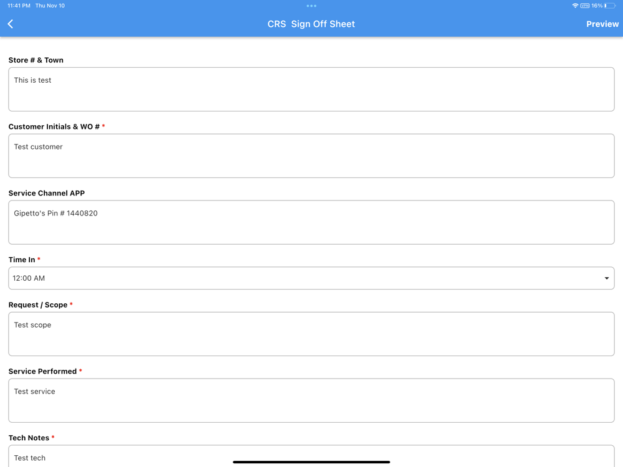Tap the battery icon in status bar
Image resolution: width=623 pixels, height=467 pixels.
(610, 6)
